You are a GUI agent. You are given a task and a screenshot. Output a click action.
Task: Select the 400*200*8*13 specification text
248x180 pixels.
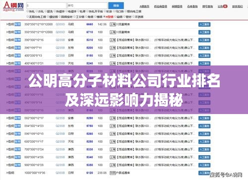coord(33,56)
